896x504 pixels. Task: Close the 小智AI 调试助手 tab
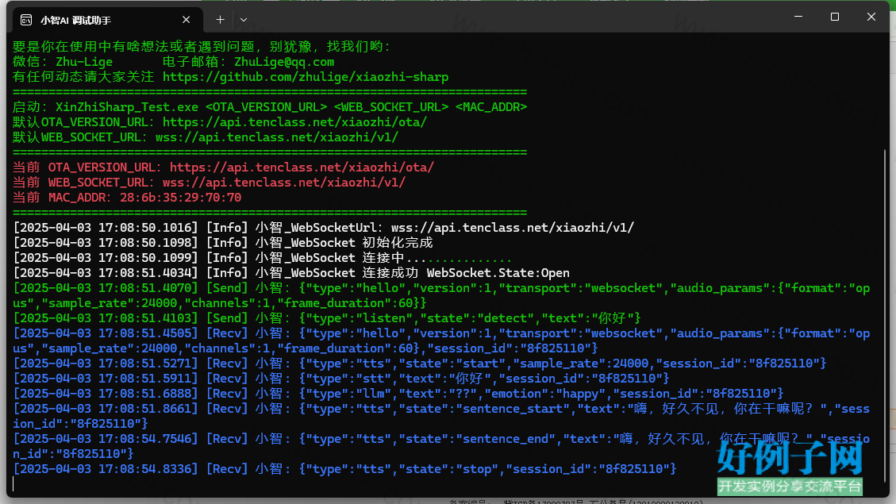click(186, 19)
